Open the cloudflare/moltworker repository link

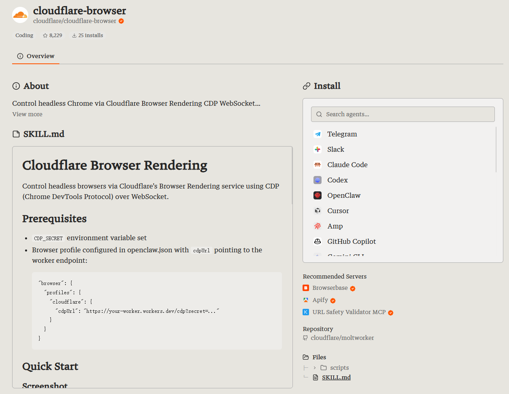click(x=342, y=338)
